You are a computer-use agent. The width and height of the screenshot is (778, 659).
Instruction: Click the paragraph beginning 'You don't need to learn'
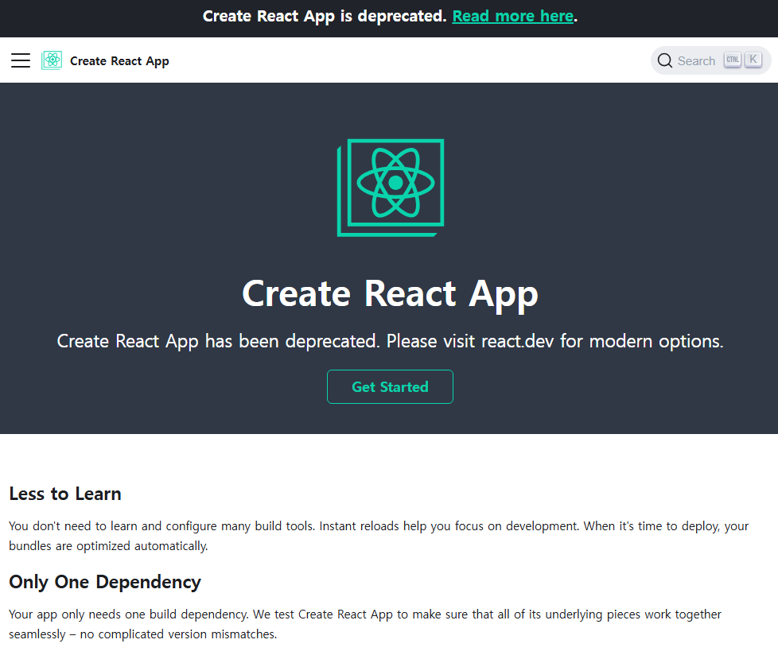coord(379,536)
